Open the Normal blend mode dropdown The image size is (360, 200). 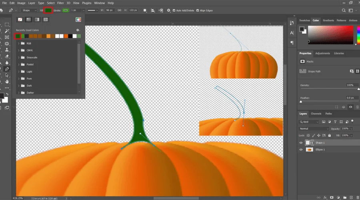(x=314, y=129)
